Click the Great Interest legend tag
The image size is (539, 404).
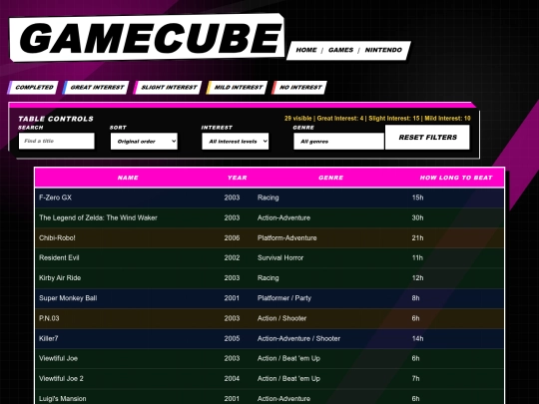tap(96, 87)
